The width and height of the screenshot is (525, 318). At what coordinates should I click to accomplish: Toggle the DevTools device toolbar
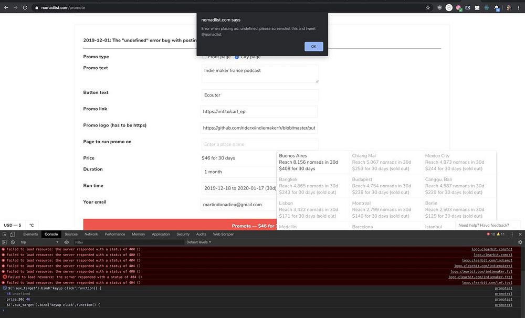coord(13,235)
